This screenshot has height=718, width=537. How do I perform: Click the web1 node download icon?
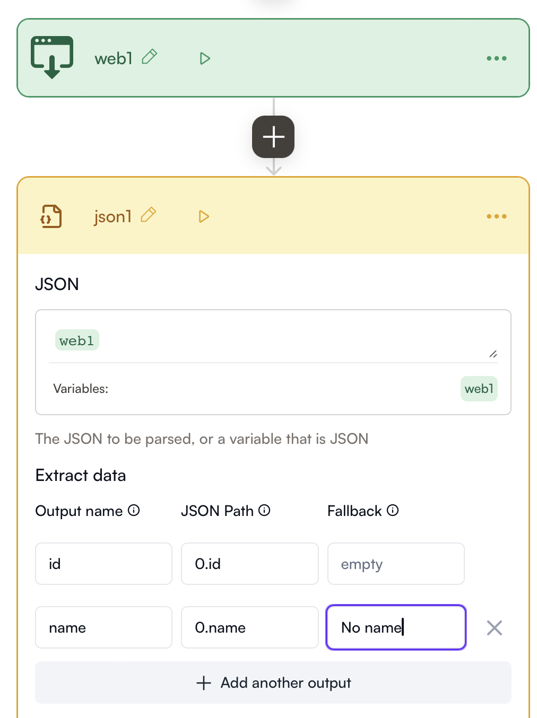[52, 57]
